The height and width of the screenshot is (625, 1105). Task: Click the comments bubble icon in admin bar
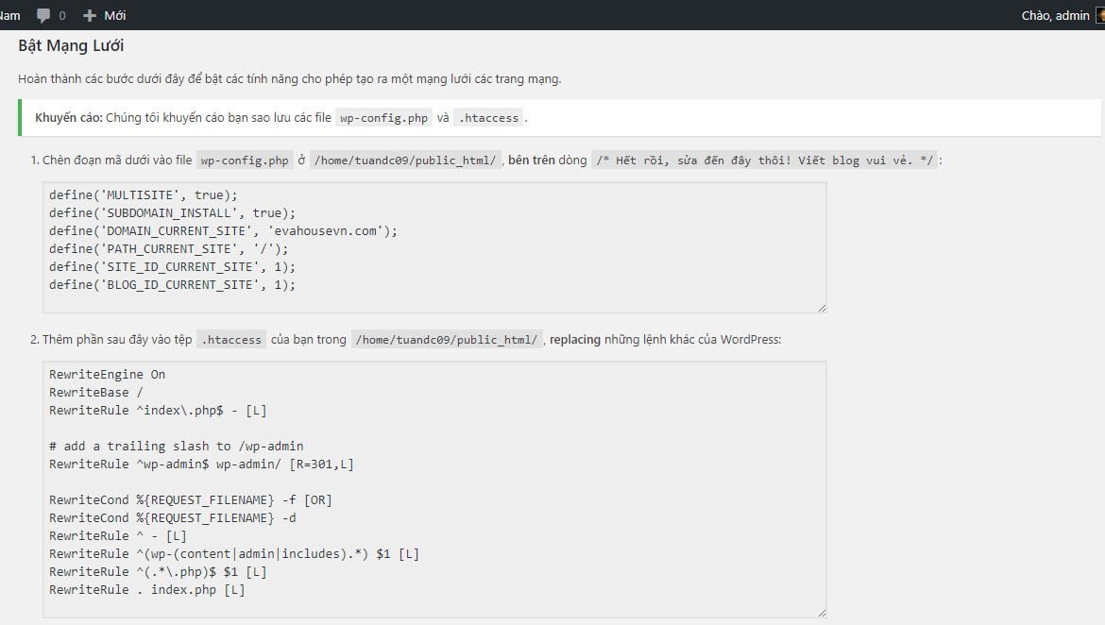[43, 15]
